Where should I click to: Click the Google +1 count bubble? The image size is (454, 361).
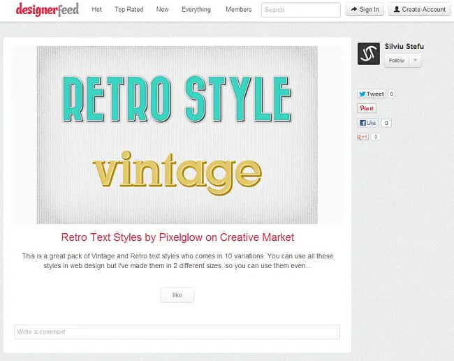pos(376,137)
